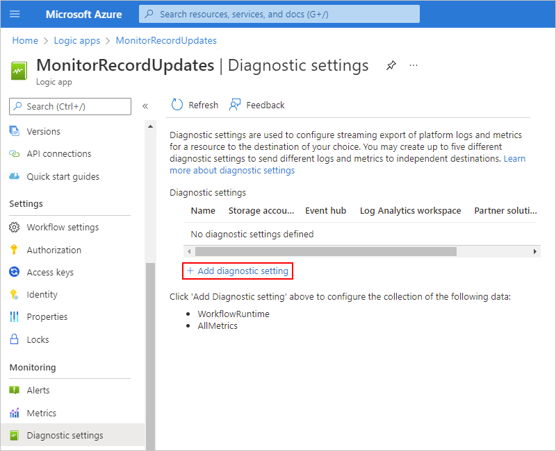
Task: Click the Event hub column header
Action: pos(325,211)
